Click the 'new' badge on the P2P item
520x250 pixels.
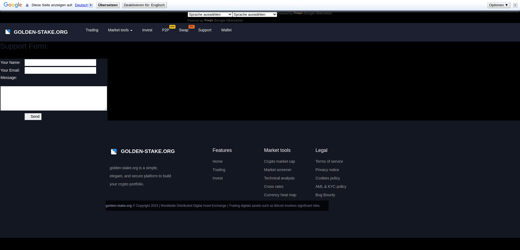172,27
